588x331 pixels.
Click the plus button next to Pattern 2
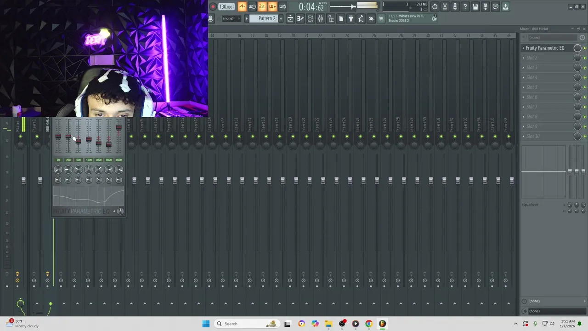click(281, 18)
